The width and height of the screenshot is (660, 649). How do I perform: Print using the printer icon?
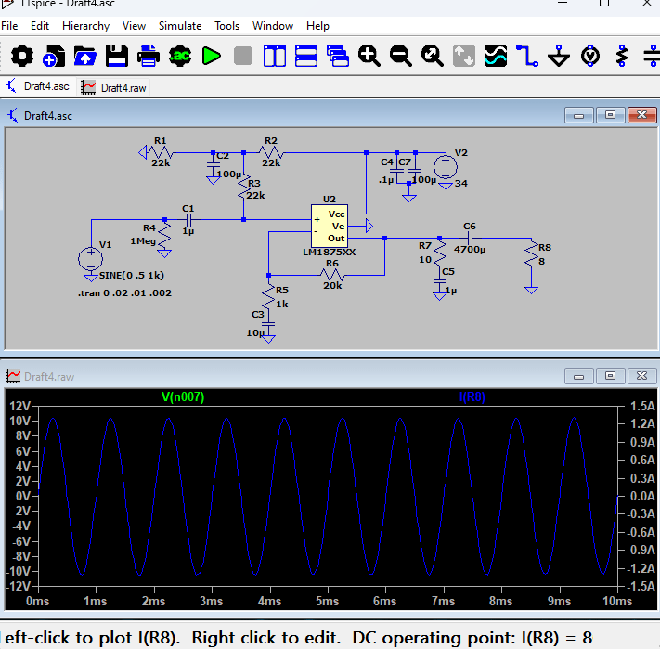point(149,56)
